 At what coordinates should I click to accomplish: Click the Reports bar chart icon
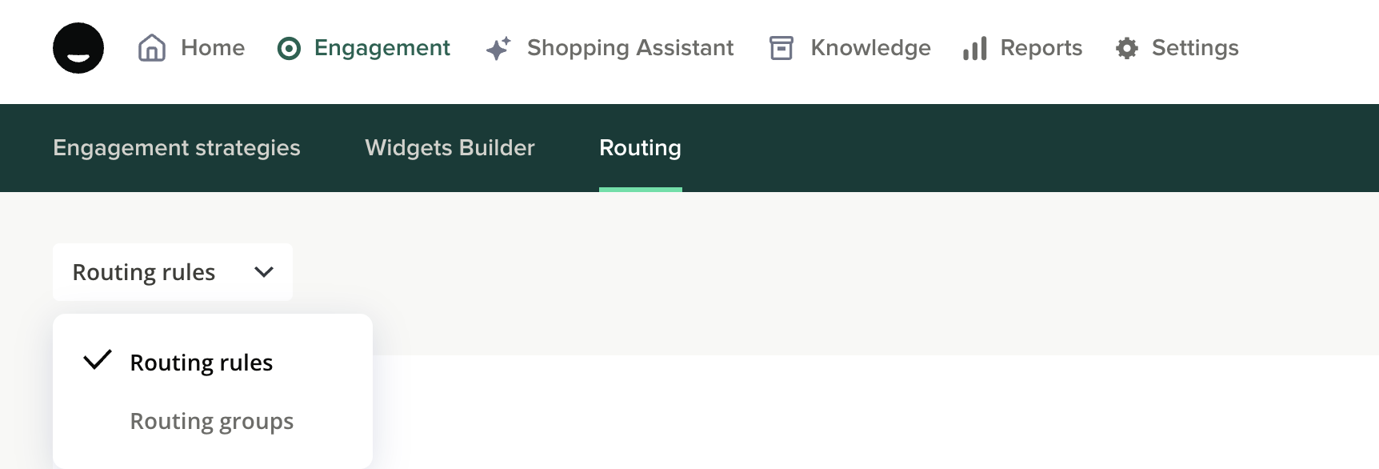975,49
